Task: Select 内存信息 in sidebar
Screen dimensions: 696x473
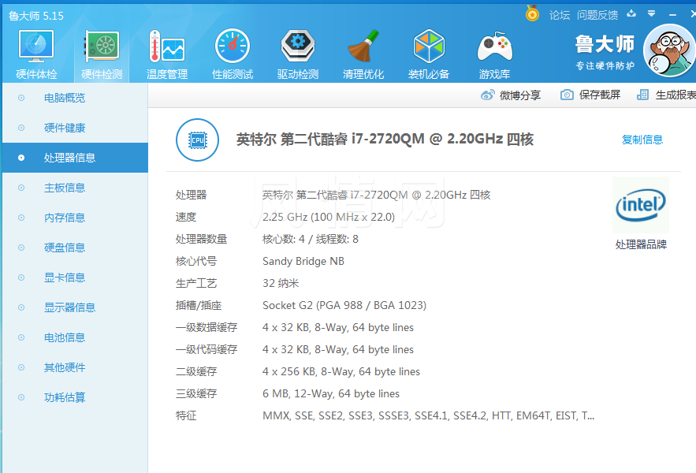Action: pos(75,218)
